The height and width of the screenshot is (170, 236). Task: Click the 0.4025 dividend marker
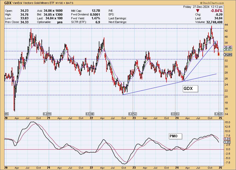click(x=218, y=114)
